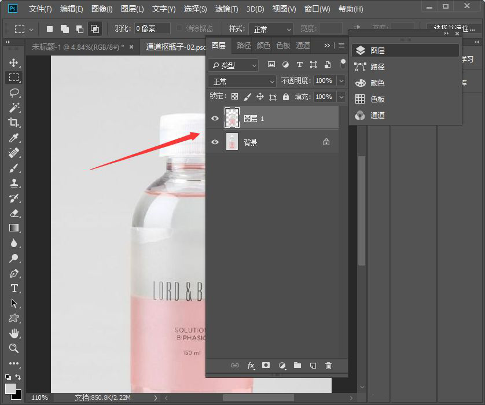Open the blend mode 正常 dropdown

[x=243, y=81]
